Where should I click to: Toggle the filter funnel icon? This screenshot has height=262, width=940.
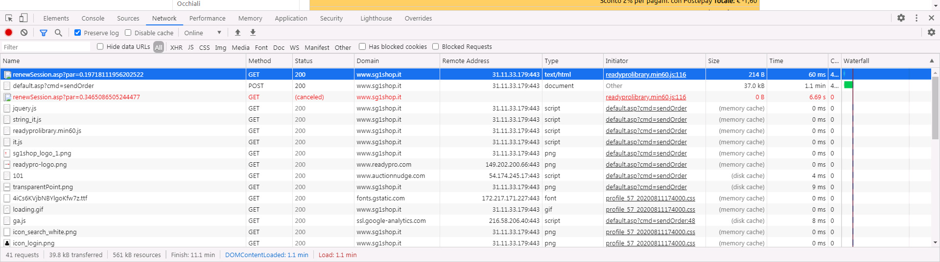tap(44, 33)
